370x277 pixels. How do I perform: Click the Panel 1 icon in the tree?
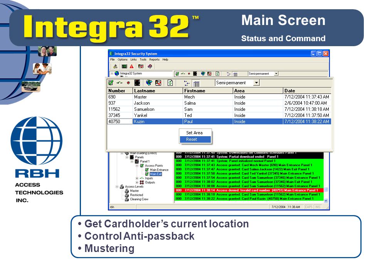137,161
